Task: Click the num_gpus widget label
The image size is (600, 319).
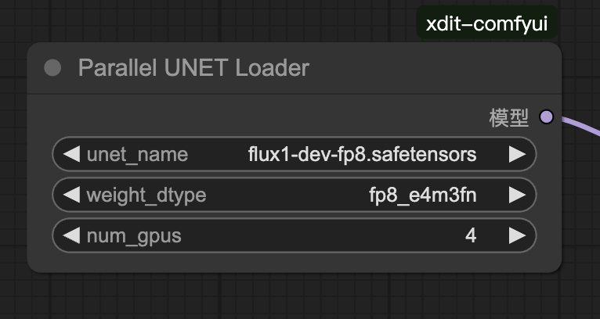Action: 134,235
